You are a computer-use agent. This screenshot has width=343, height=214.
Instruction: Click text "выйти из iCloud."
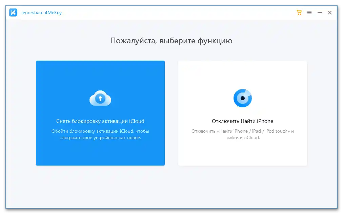[x=243, y=138]
